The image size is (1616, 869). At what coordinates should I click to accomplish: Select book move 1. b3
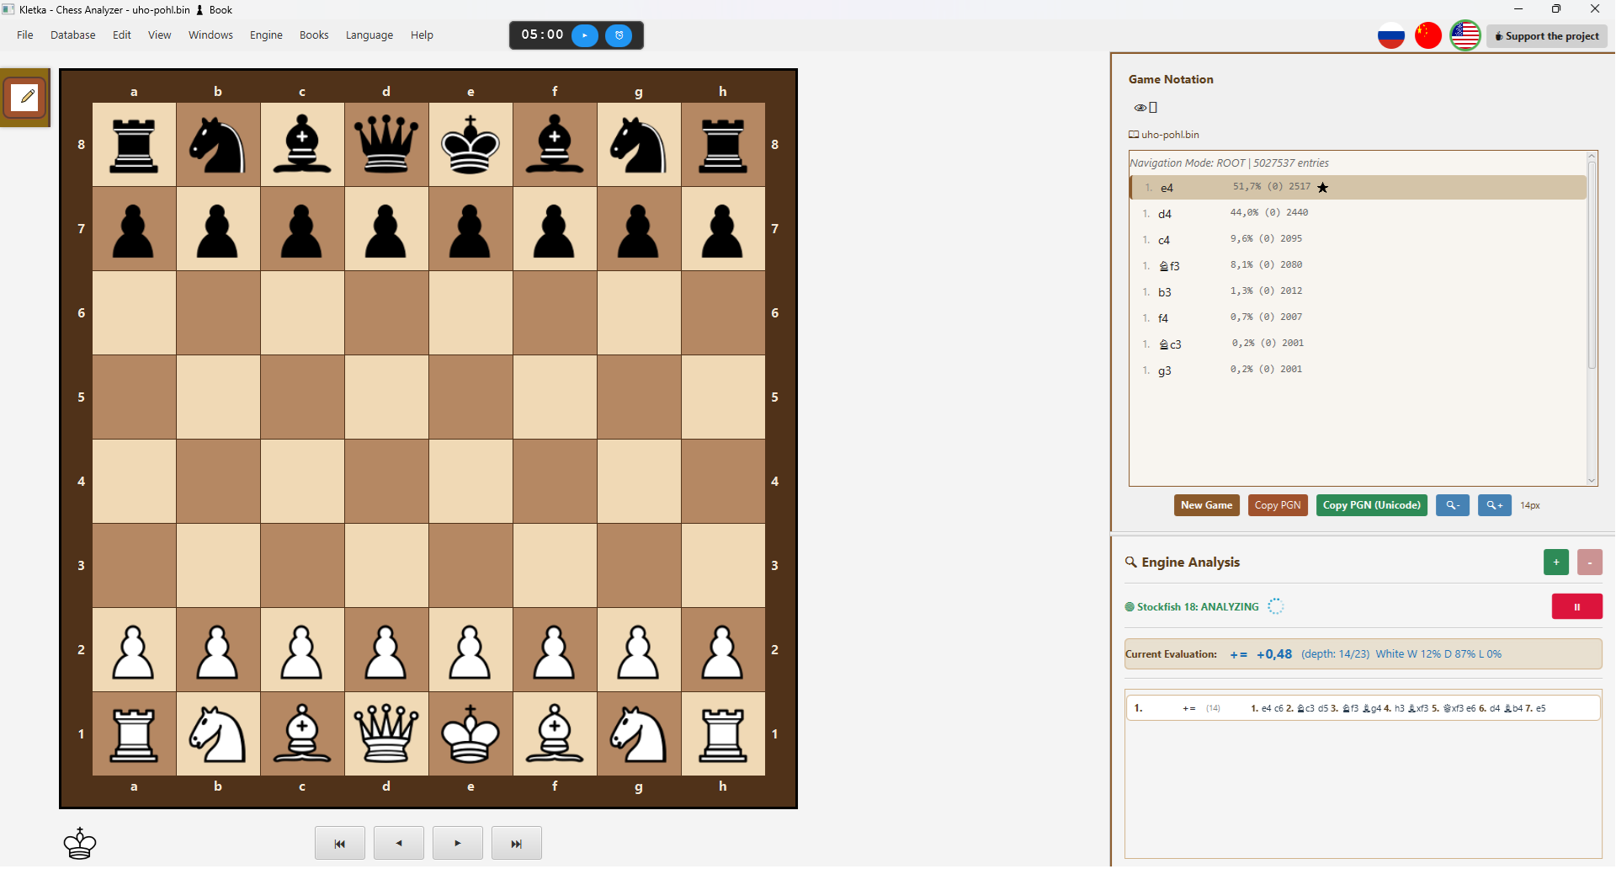tap(1358, 292)
